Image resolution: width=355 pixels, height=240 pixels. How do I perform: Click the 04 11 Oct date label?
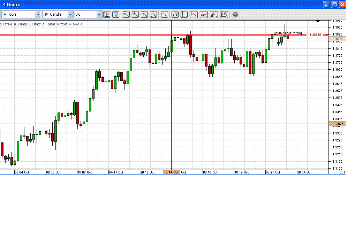pyautogui.click(x=116, y=172)
